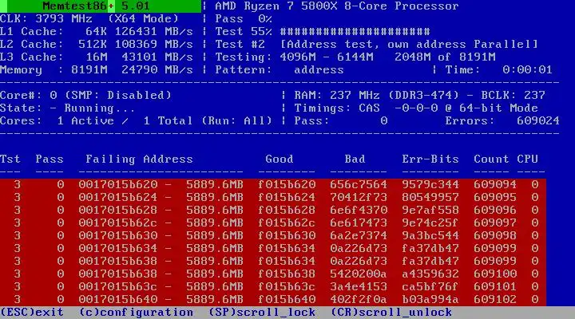575x319 pixels.
Task: Click the RAM: 237 MHz (DDR3-474) text
Action: (x=376, y=95)
